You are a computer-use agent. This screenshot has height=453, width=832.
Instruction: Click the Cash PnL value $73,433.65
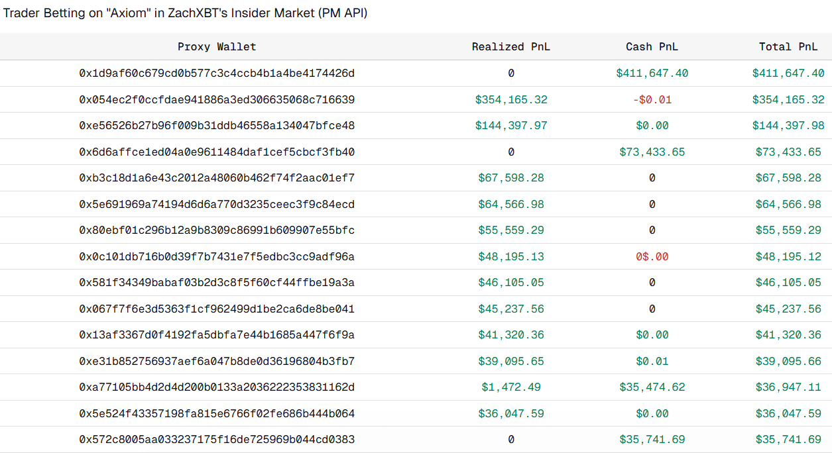652,151
